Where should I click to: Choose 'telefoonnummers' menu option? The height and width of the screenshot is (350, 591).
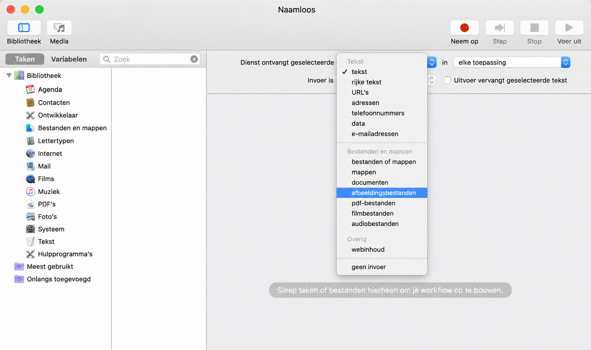click(382, 113)
